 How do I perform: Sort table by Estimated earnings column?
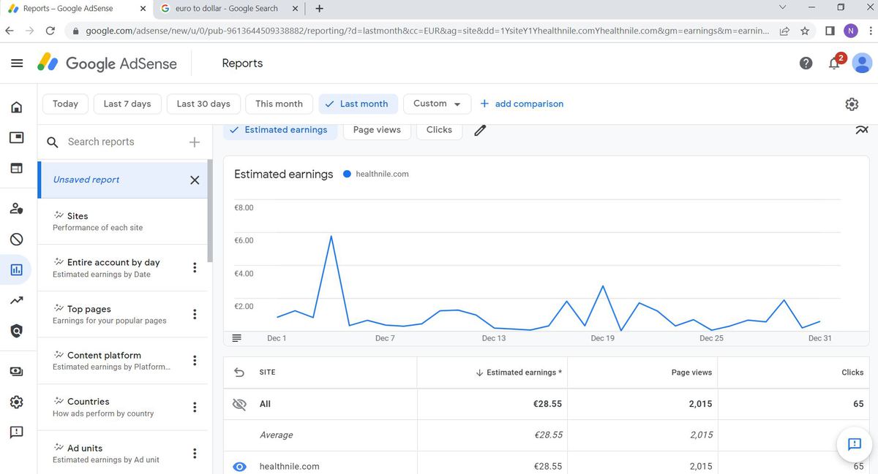(519, 372)
